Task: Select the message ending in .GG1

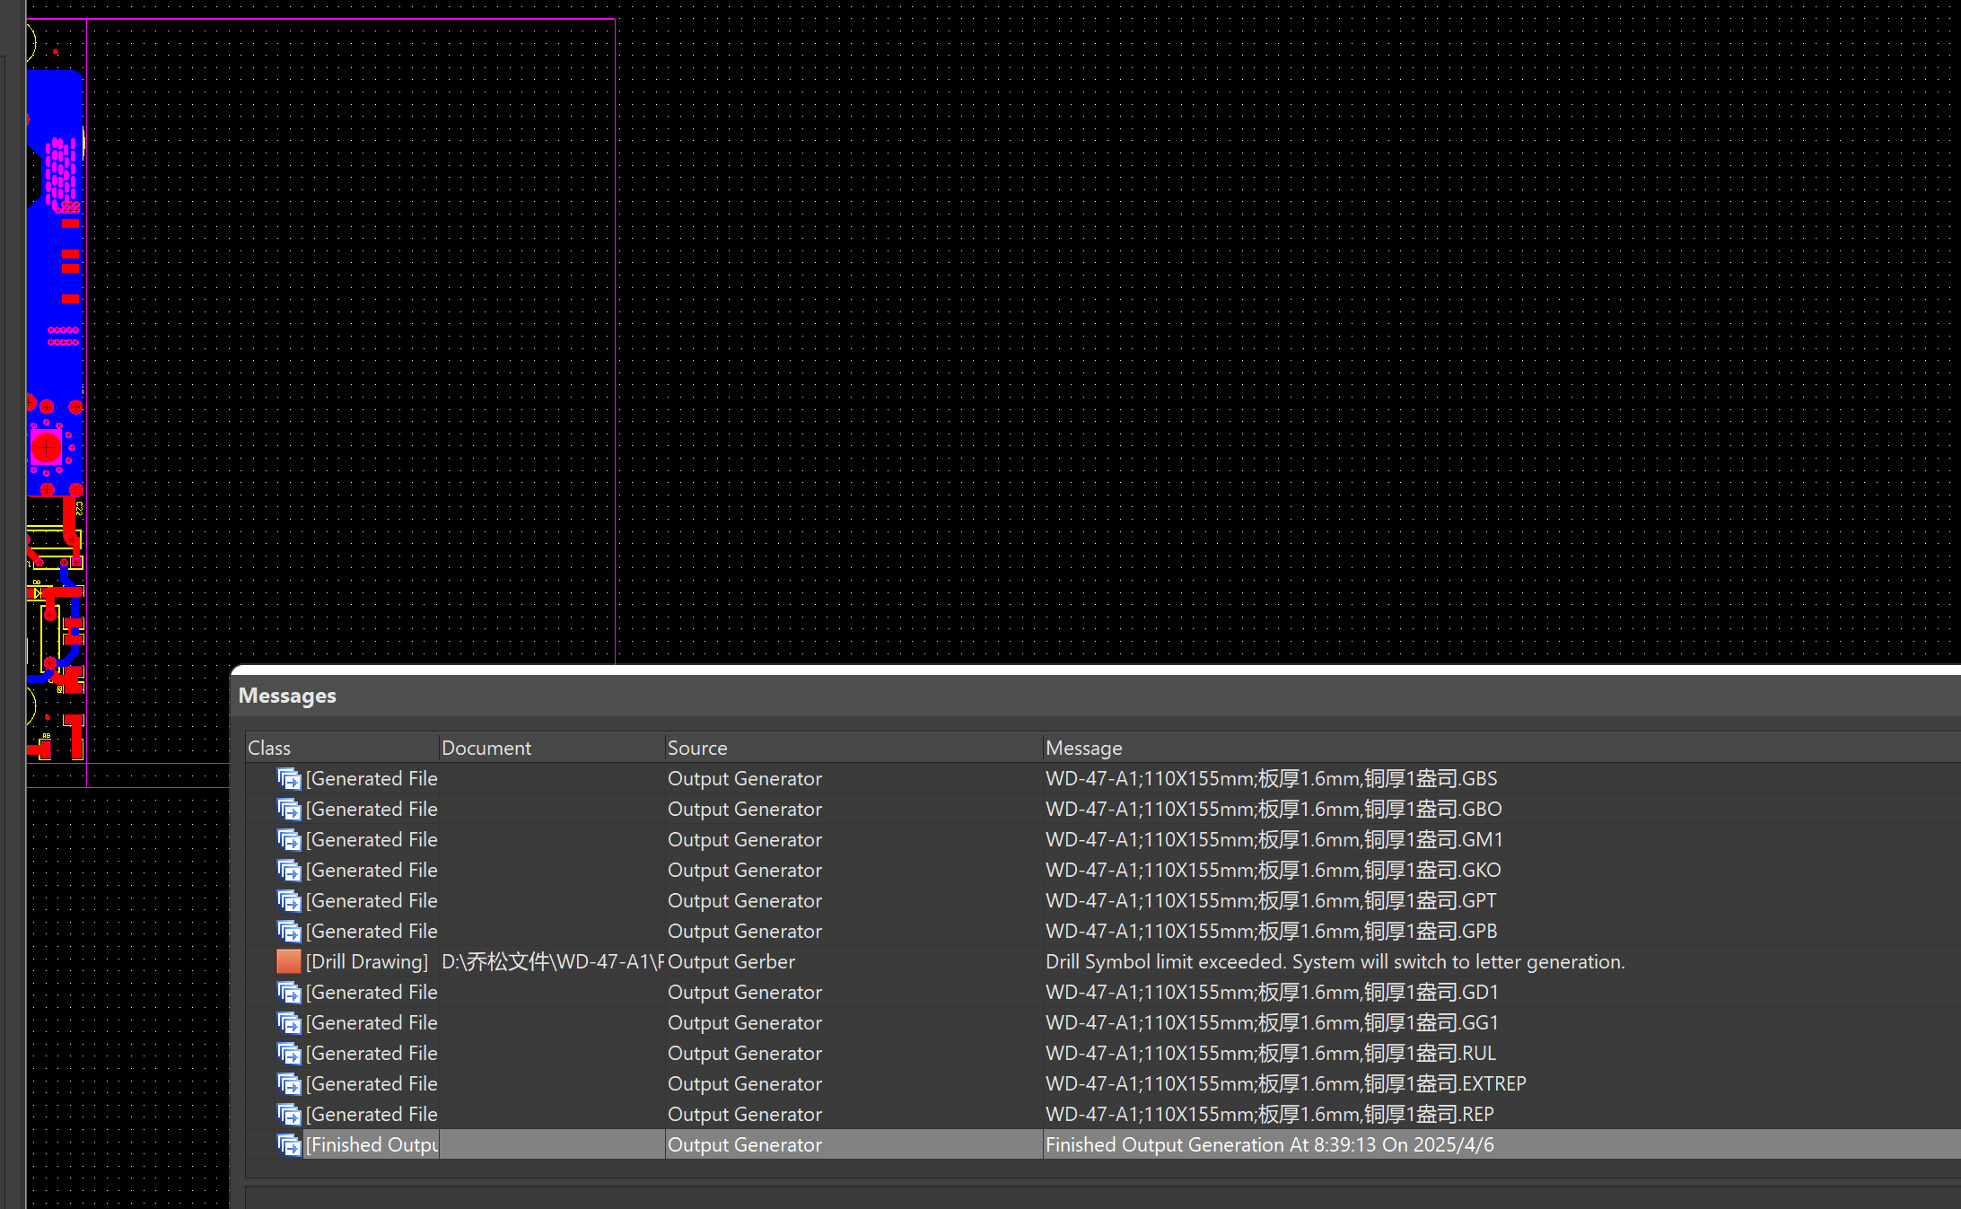Action: (x=1273, y=1023)
